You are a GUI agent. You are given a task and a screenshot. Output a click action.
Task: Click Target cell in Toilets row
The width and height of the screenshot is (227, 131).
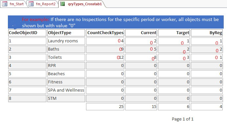point(174,57)
